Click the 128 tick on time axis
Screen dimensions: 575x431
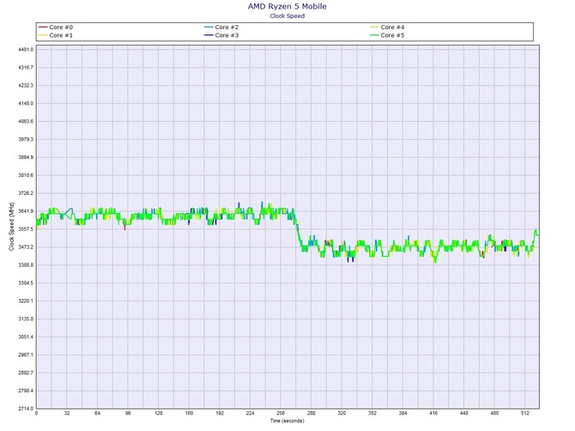click(x=159, y=413)
